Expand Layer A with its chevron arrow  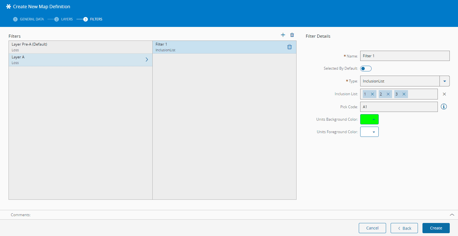pos(147,59)
